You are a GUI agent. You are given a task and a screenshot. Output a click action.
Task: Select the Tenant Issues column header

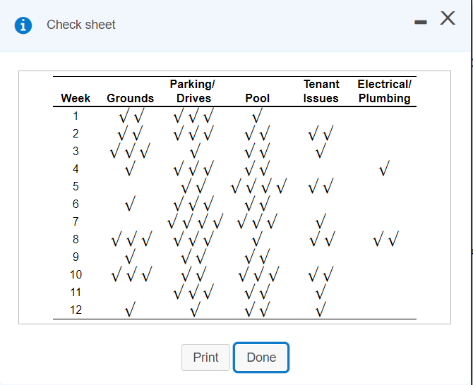click(321, 92)
